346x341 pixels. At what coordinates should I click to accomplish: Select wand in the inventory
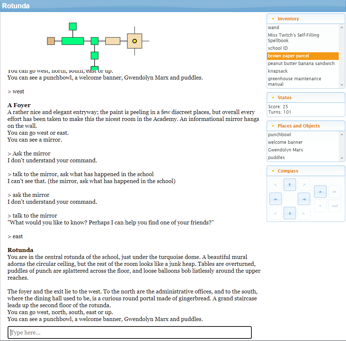pos(303,28)
